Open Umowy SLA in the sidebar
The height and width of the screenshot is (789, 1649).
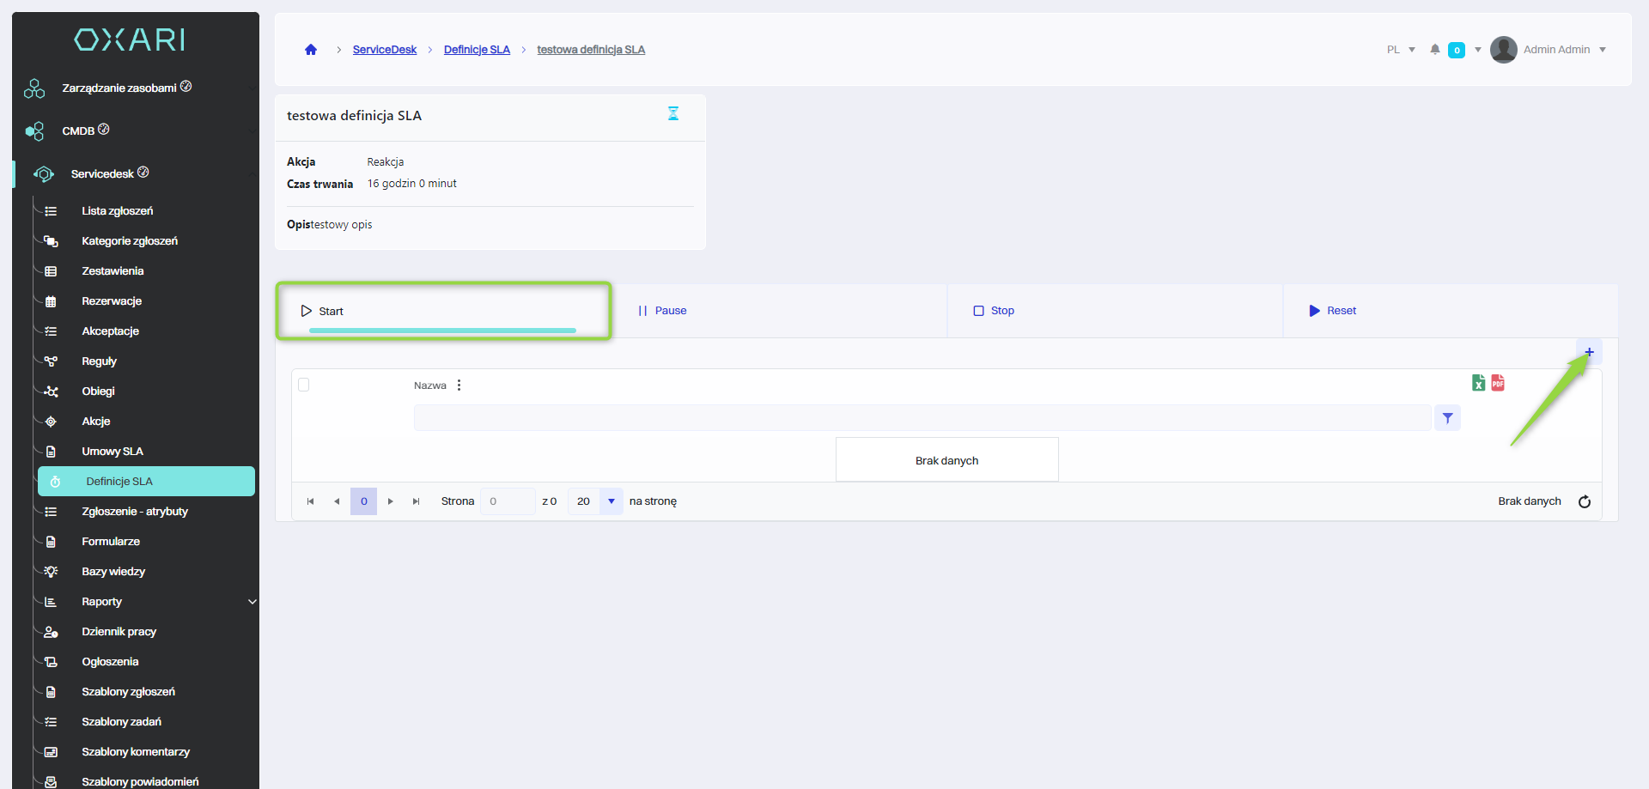point(113,452)
